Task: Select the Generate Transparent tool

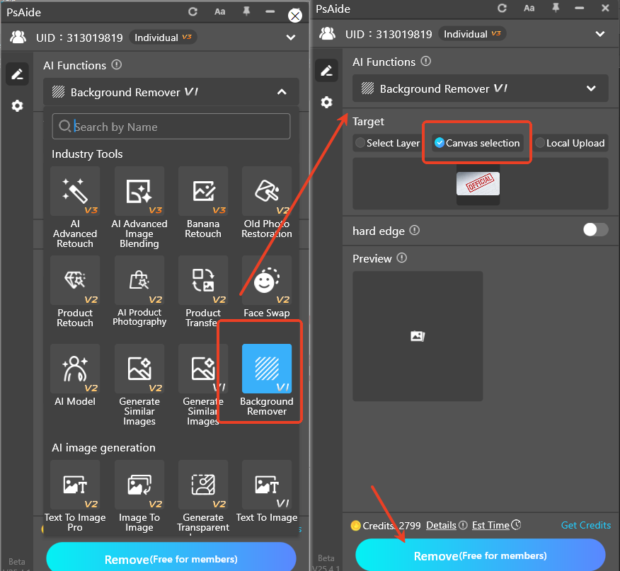Action: (203, 485)
